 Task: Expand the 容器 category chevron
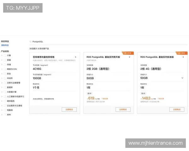pyautogui.click(x=2, y=60)
